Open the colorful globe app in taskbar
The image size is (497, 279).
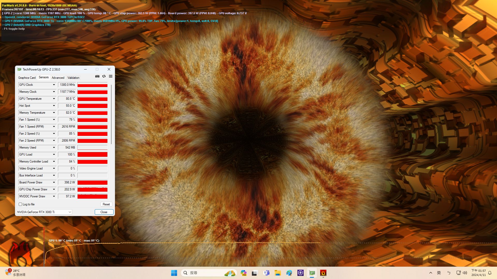click(x=289, y=273)
